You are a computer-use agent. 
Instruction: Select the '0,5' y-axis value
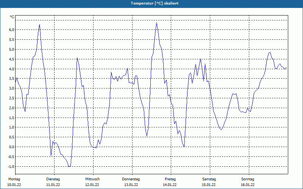(12, 137)
